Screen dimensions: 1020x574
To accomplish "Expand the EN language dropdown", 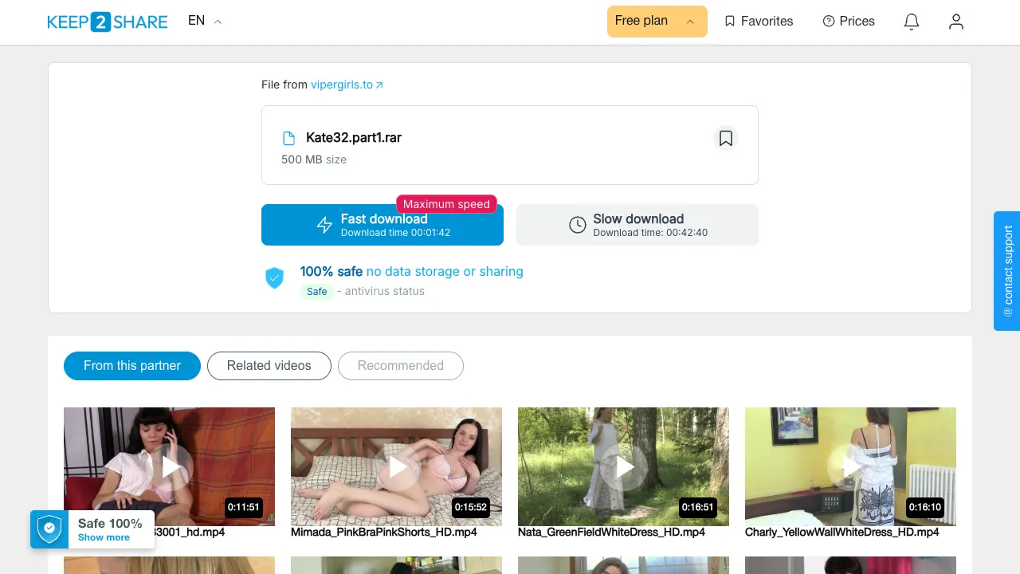I will (x=205, y=21).
